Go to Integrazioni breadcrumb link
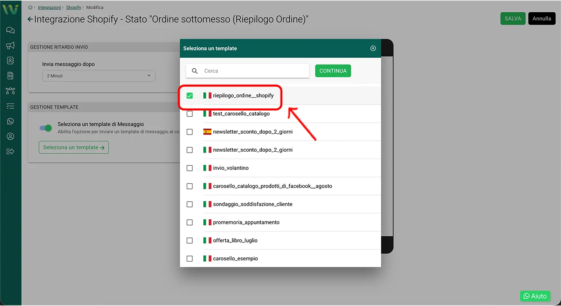This screenshot has width=561, height=306. 49,7
